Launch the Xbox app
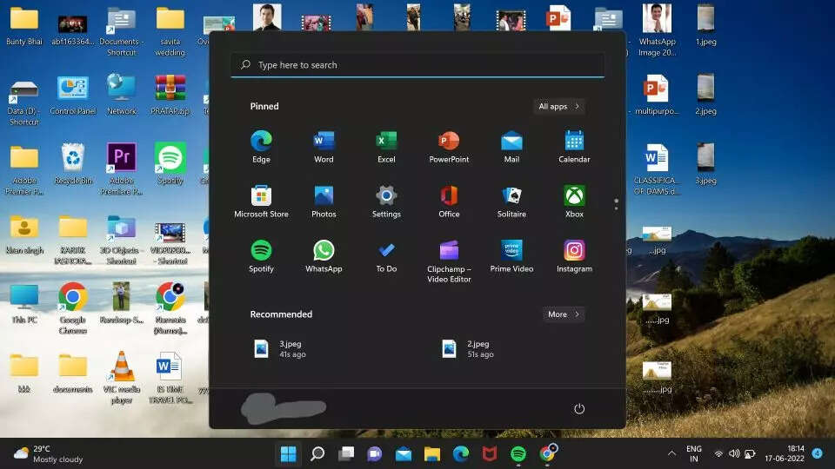The width and height of the screenshot is (835, 469). click(x=574, y=201)
